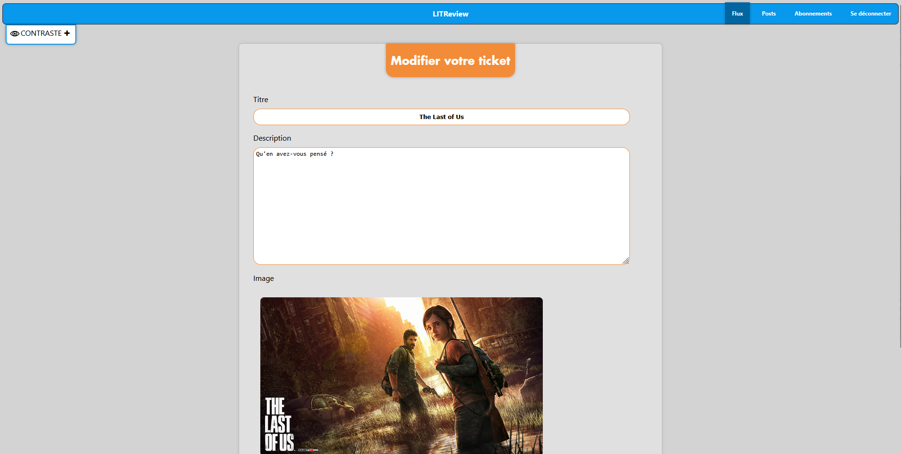Open the Abonnements page
The image size is (902, 454).
[x=813, y=14]
